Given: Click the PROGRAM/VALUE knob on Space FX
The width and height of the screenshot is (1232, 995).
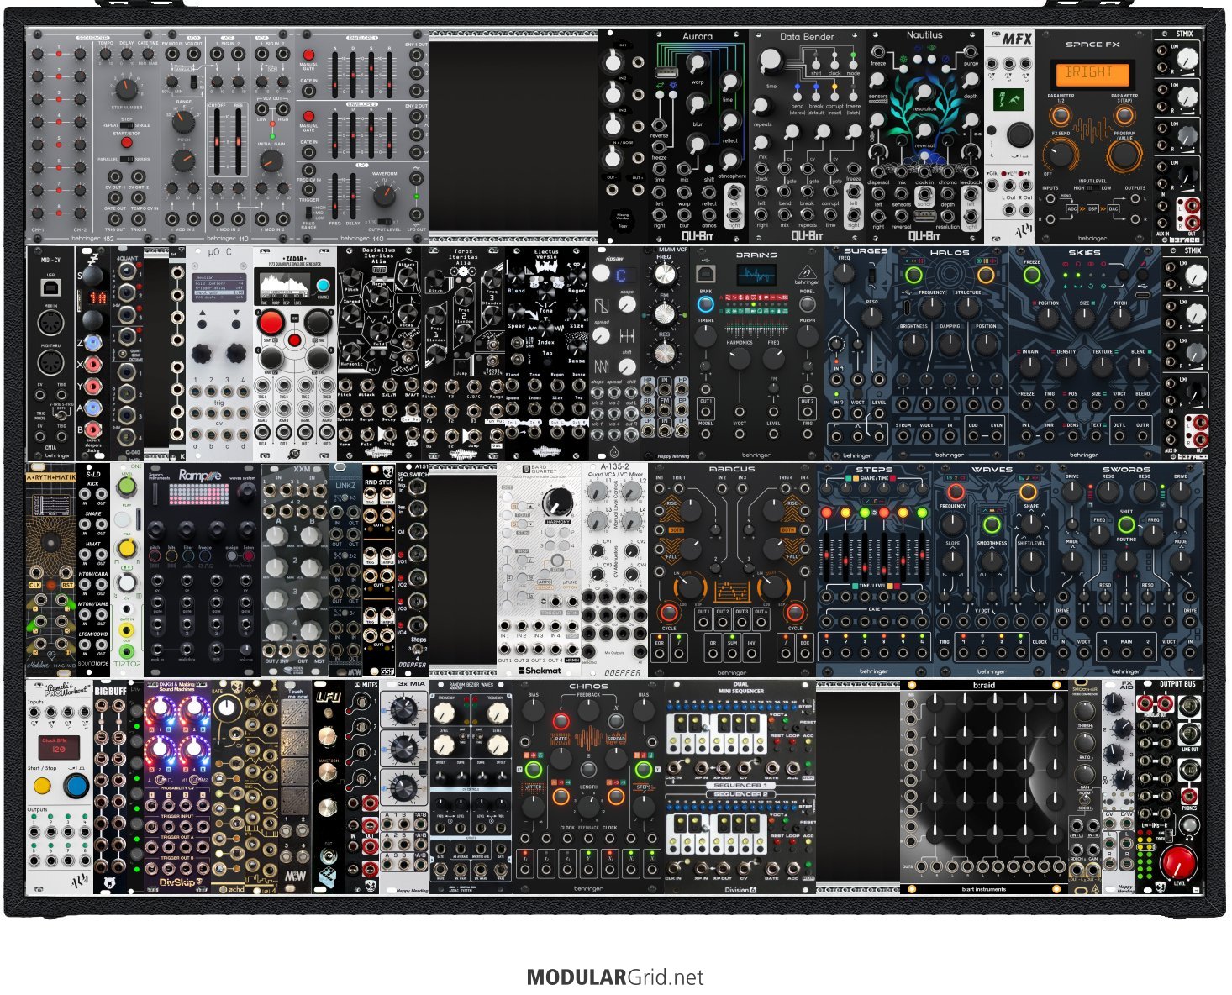Looking at the screenshot, I should pos(1124,155).
